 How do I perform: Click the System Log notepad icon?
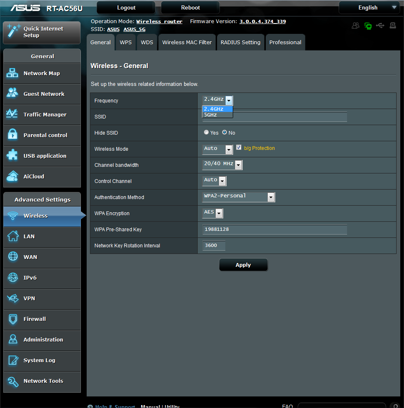[13, 360]
